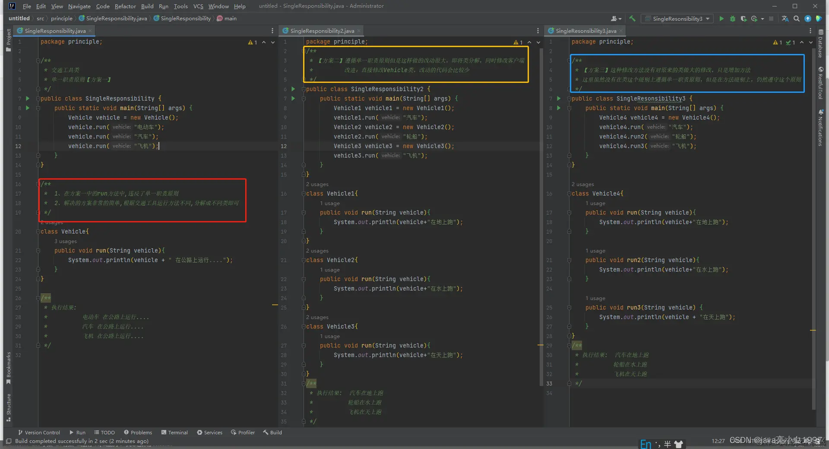Viewport: 829px width, 449px height.
Task: Open the VCS menu
Action: tap(198, 6)
